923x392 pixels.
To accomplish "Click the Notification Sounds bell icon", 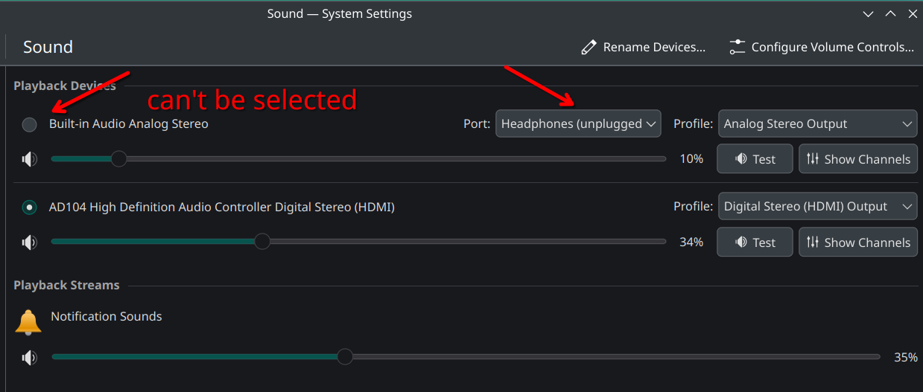I will point(28,322).
